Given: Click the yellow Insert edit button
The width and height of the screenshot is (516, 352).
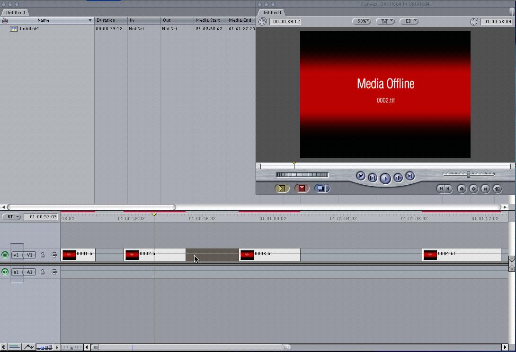Looking at the screenshot, I should pyautogui.click(x=282, y=189).
